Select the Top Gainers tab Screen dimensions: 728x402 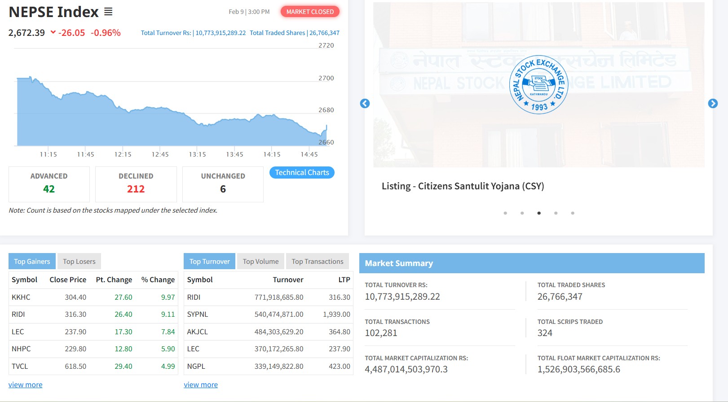[x=32, y=262]
